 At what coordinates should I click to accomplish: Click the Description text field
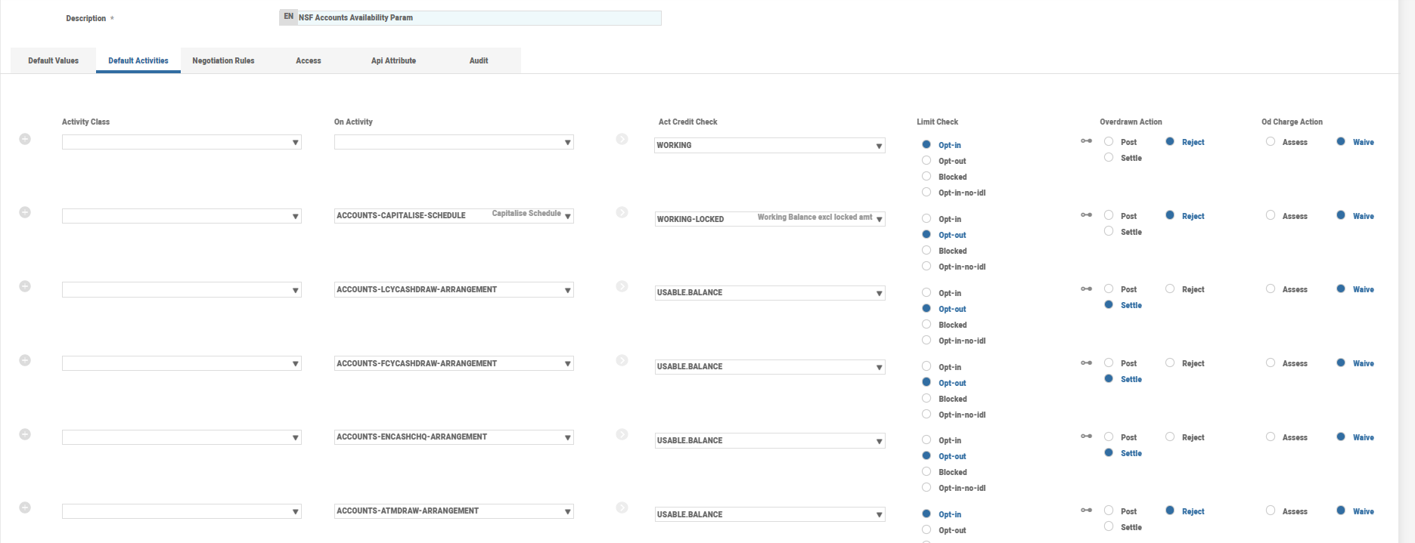tap(478, 17)
